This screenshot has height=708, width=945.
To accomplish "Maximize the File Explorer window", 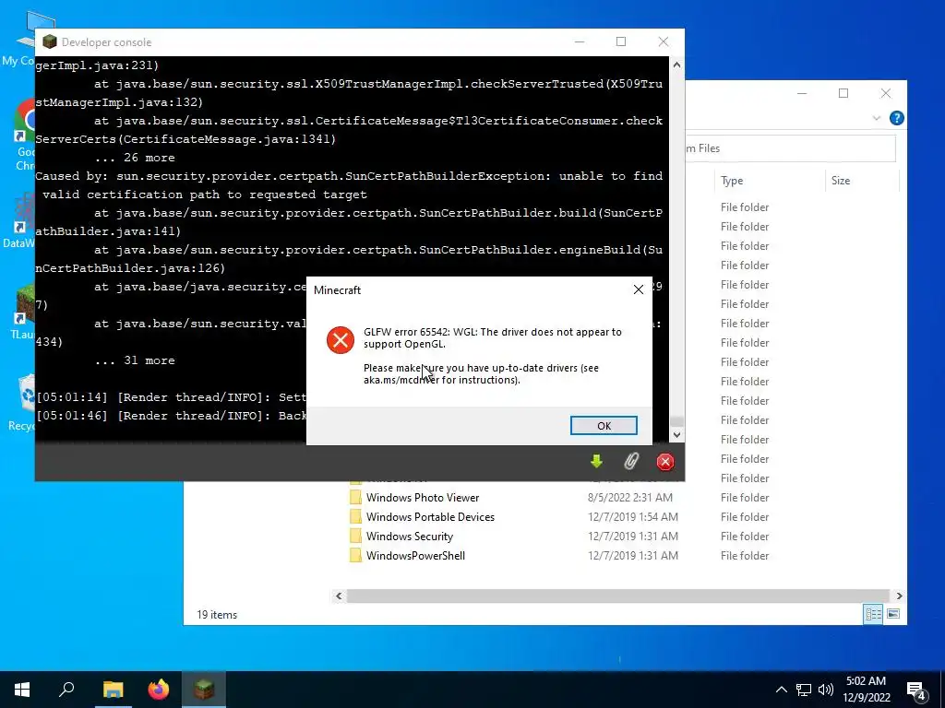I will click(843, 93).
